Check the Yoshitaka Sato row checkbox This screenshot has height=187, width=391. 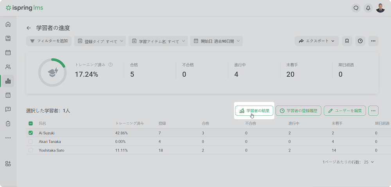coord(31,150)
